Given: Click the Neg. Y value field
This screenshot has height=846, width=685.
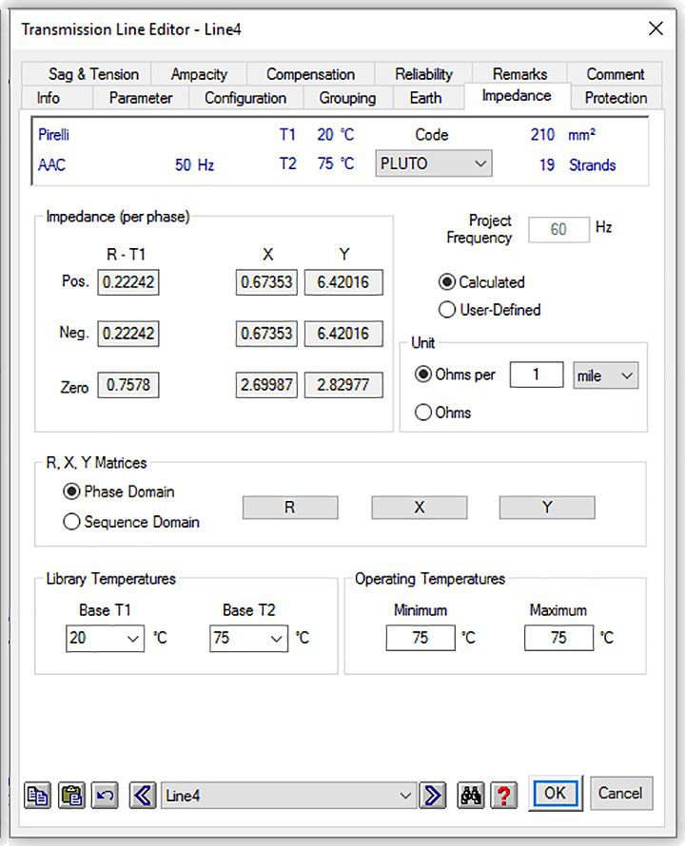Looking at the screenshot, I should [343, 334].
